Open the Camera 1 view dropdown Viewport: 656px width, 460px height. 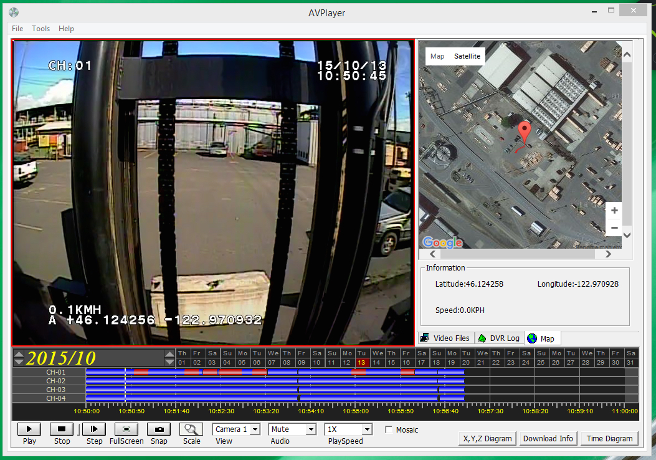click(254, 429)
